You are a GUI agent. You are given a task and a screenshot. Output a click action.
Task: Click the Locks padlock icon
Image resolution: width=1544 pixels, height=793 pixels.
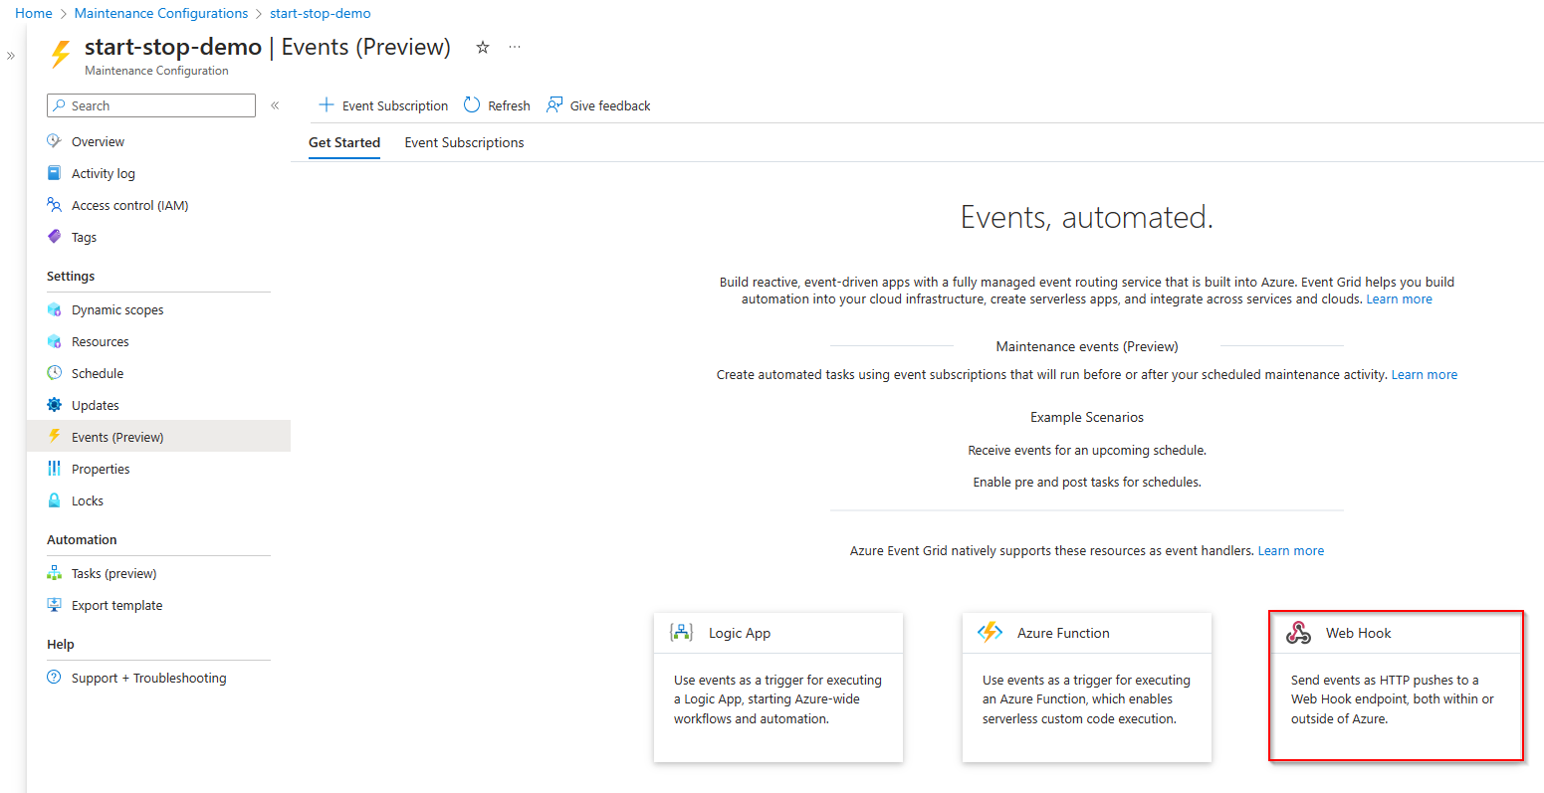[55, 500]
